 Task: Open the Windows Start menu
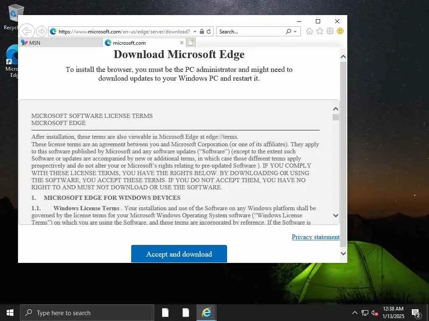[10, 313]
